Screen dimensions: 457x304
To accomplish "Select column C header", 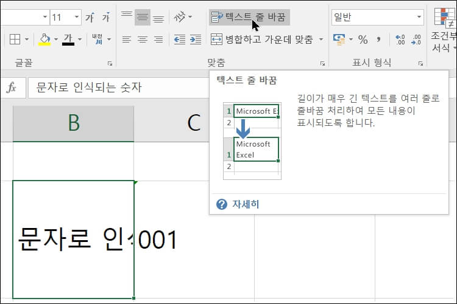I will point(194,123).
